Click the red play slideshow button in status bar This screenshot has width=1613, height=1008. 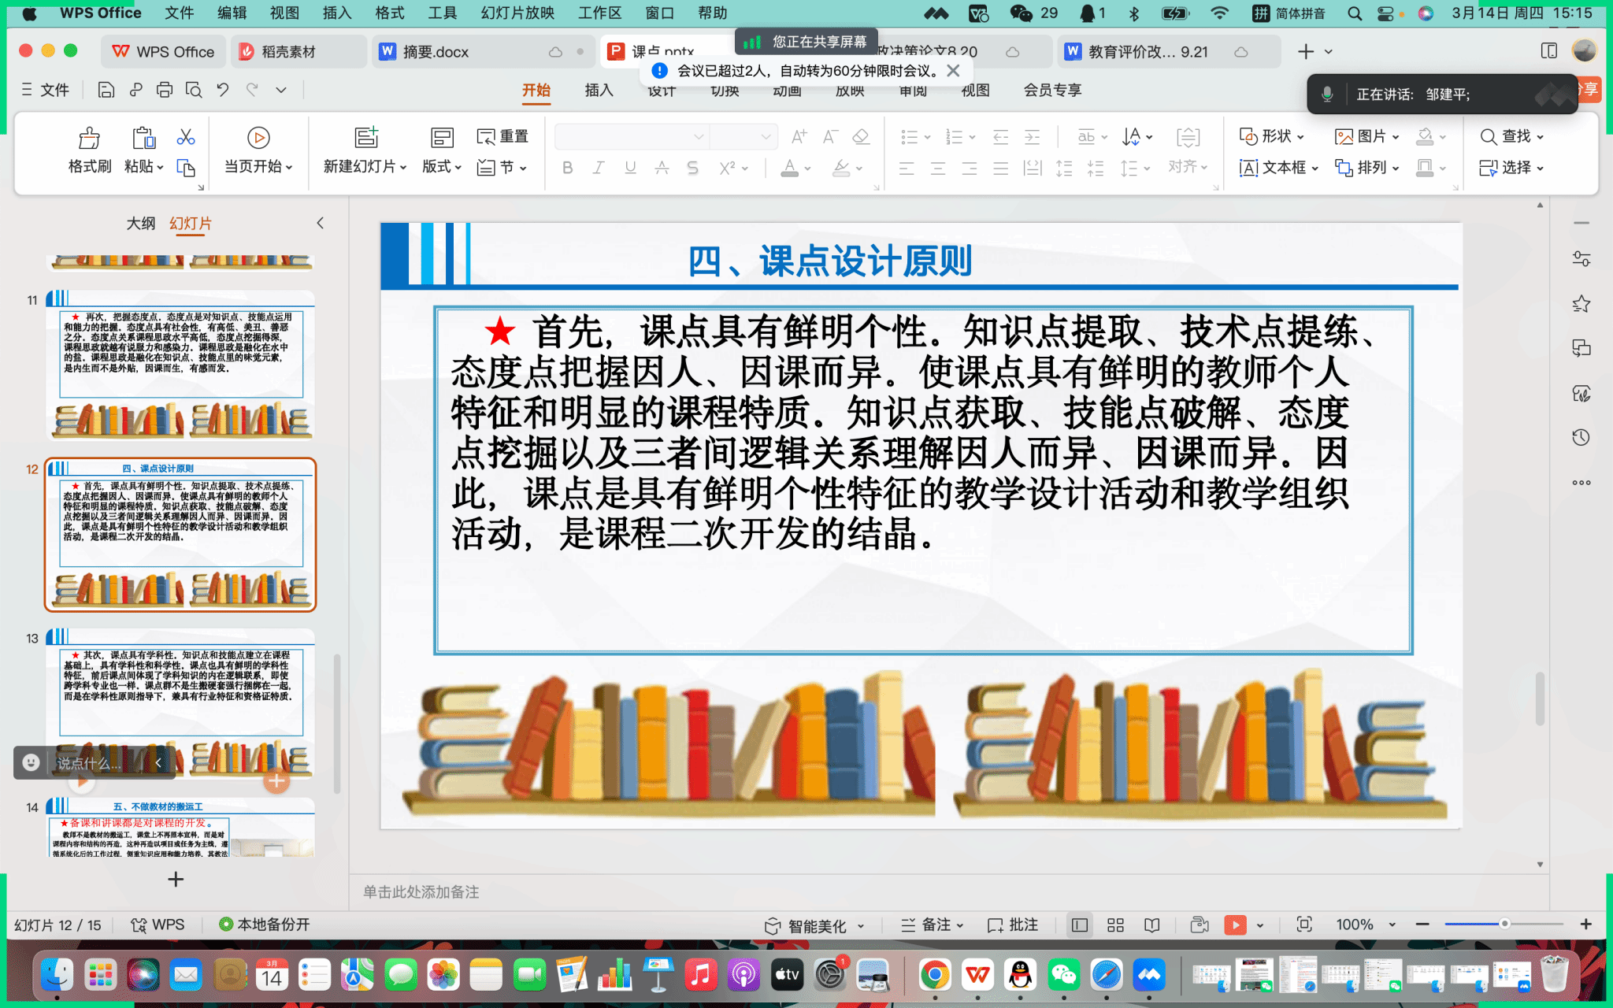(x=1235, y=925)
